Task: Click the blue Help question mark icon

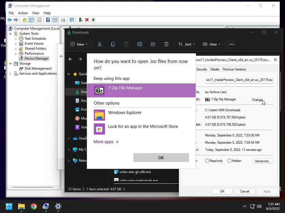Action: coord(48,20)
